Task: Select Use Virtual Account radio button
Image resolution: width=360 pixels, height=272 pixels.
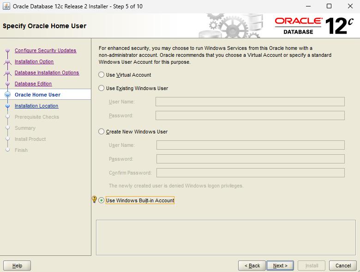Action: click(101, 75)
